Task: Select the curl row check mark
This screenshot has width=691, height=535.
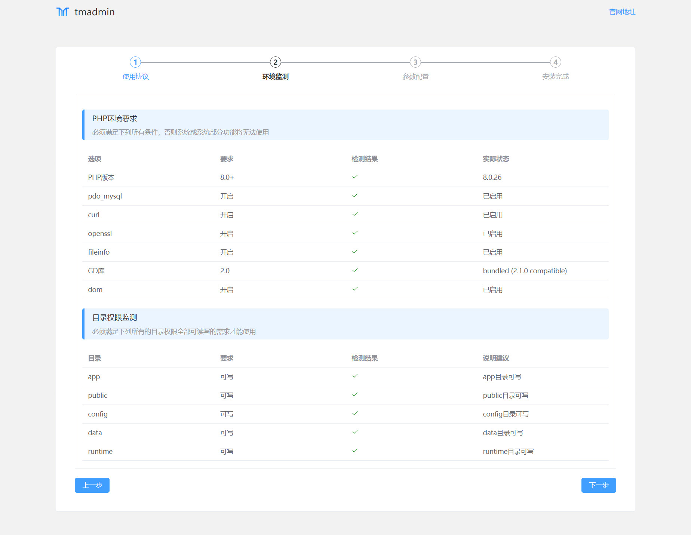Action: (355, 214)
